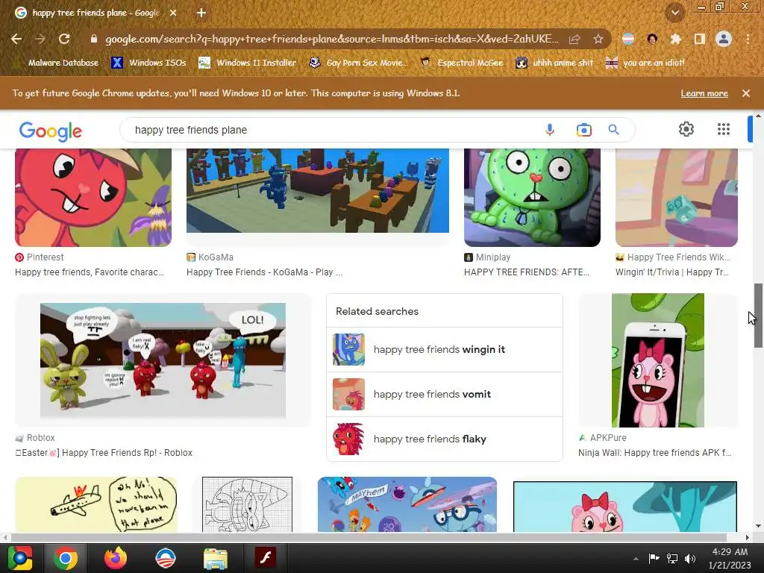Image resolution: width=764 pixels, height=573 pixels.
Task: Open the extensions puzzle piece menu
Action: click(x=675, y=39)
